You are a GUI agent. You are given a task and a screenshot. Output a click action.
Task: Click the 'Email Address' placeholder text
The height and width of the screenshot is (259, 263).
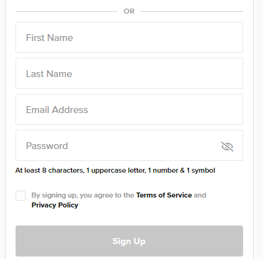(x=57, y=110)
